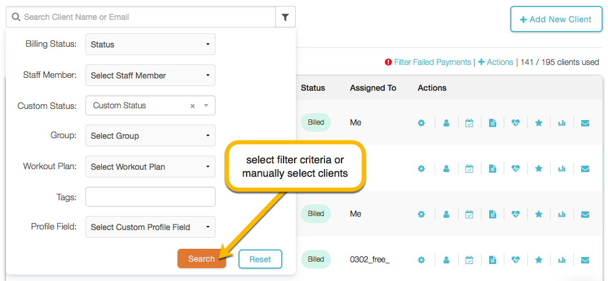Click the funnel filter icon beside search box
The width and height of the screenshot is (608, 281).
pyautogui.click(x=285, y=18)
